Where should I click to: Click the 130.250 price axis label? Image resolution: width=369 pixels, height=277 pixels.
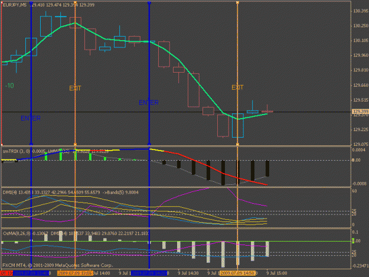click(360, 25)
